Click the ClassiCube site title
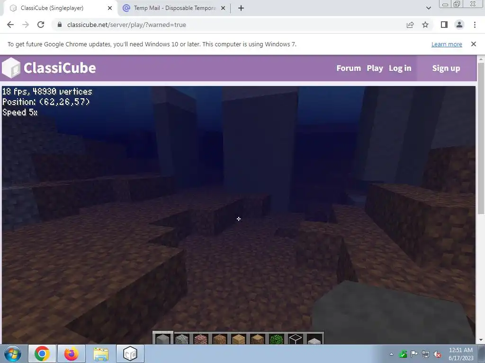The height and width of the screenshot is (363, 485). pyautogui.click(x=60, y=68)
